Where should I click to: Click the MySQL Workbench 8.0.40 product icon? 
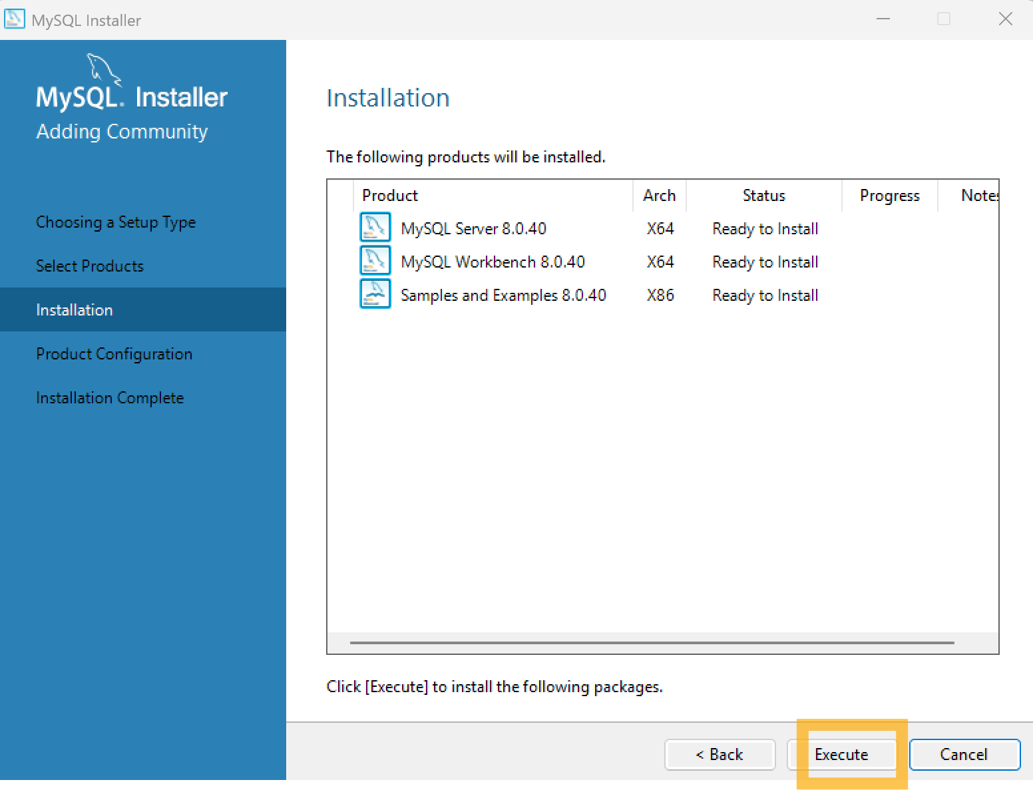tap(375, 261)
